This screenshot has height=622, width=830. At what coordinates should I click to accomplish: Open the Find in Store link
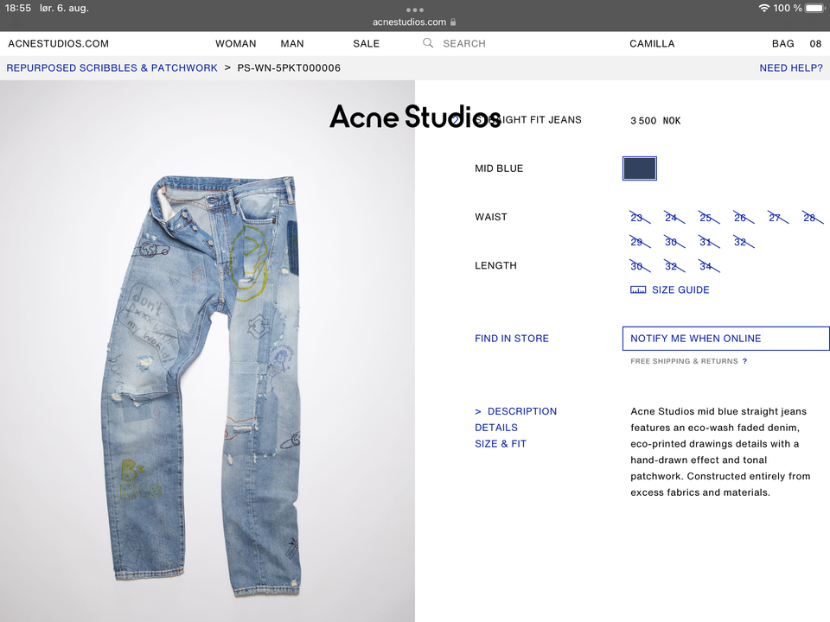pos(511,339)
